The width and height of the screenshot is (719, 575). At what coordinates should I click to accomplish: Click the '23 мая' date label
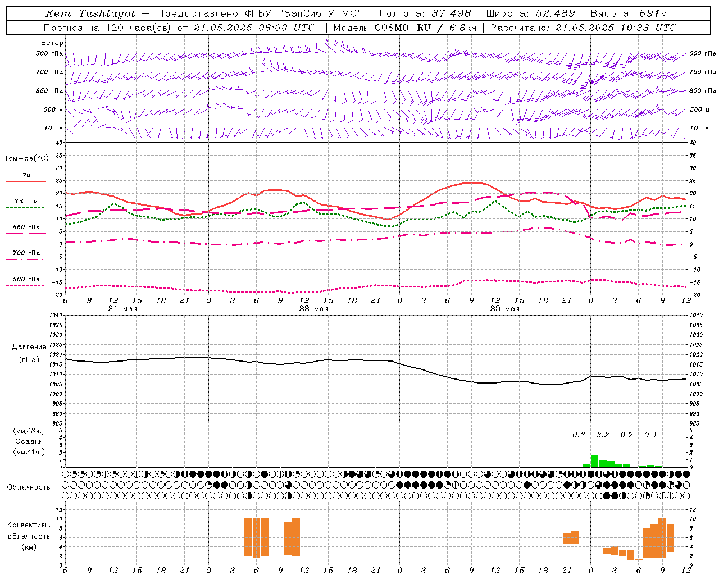504,309
